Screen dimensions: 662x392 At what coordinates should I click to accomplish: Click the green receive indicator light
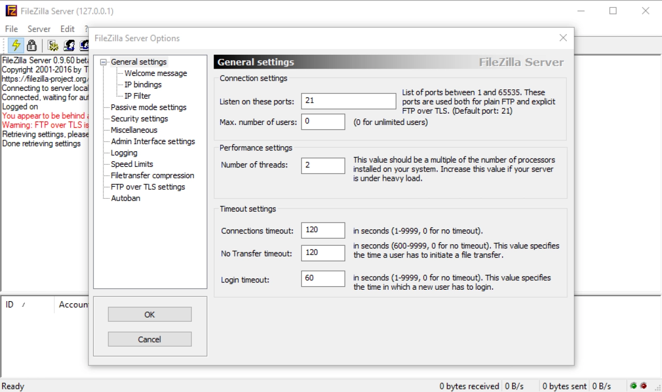[x=633, y=386]
